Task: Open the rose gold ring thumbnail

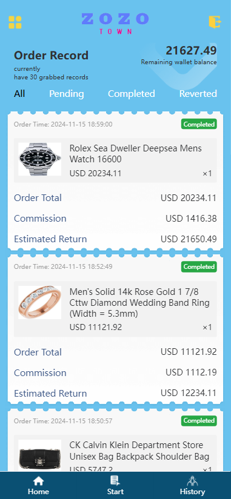Action: coord(40,302)
